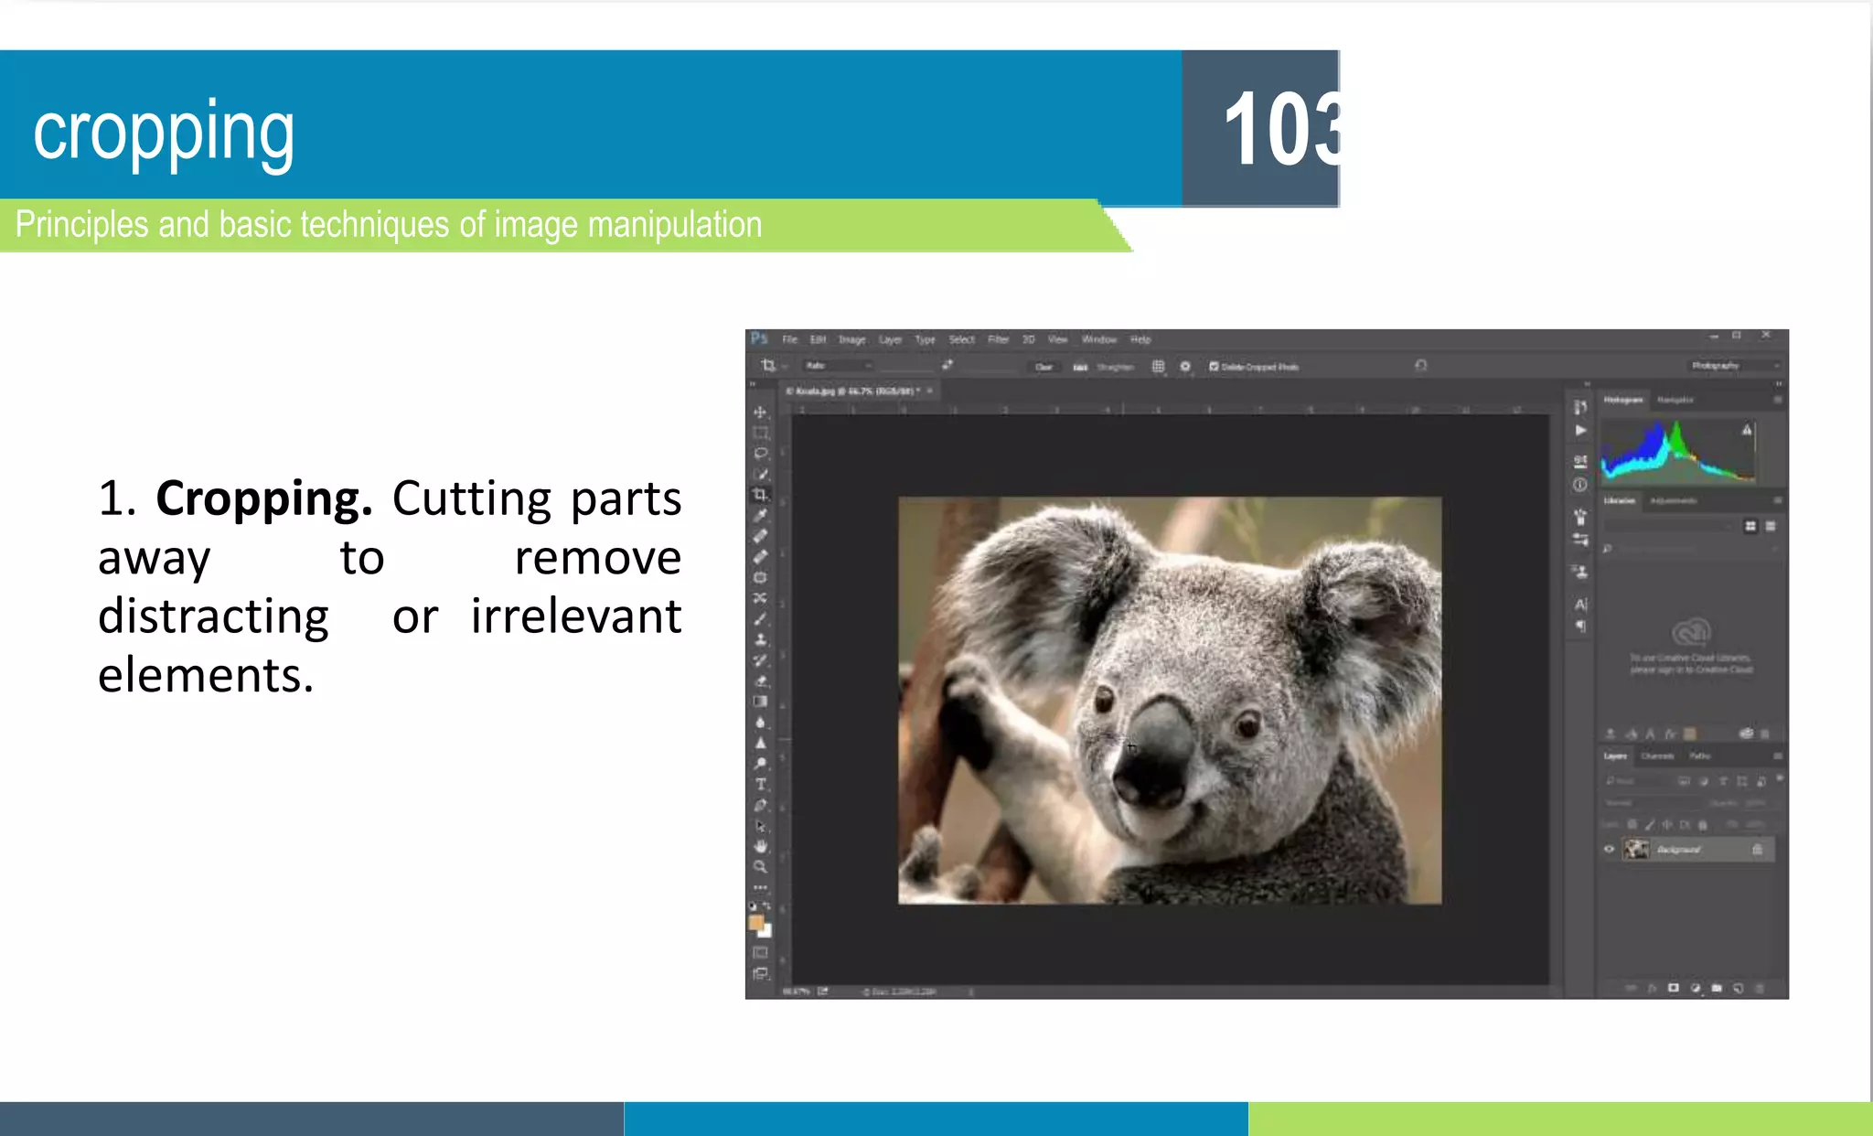
Task: Click the reset crop arrow icon
Action: tap(1421, 365)
